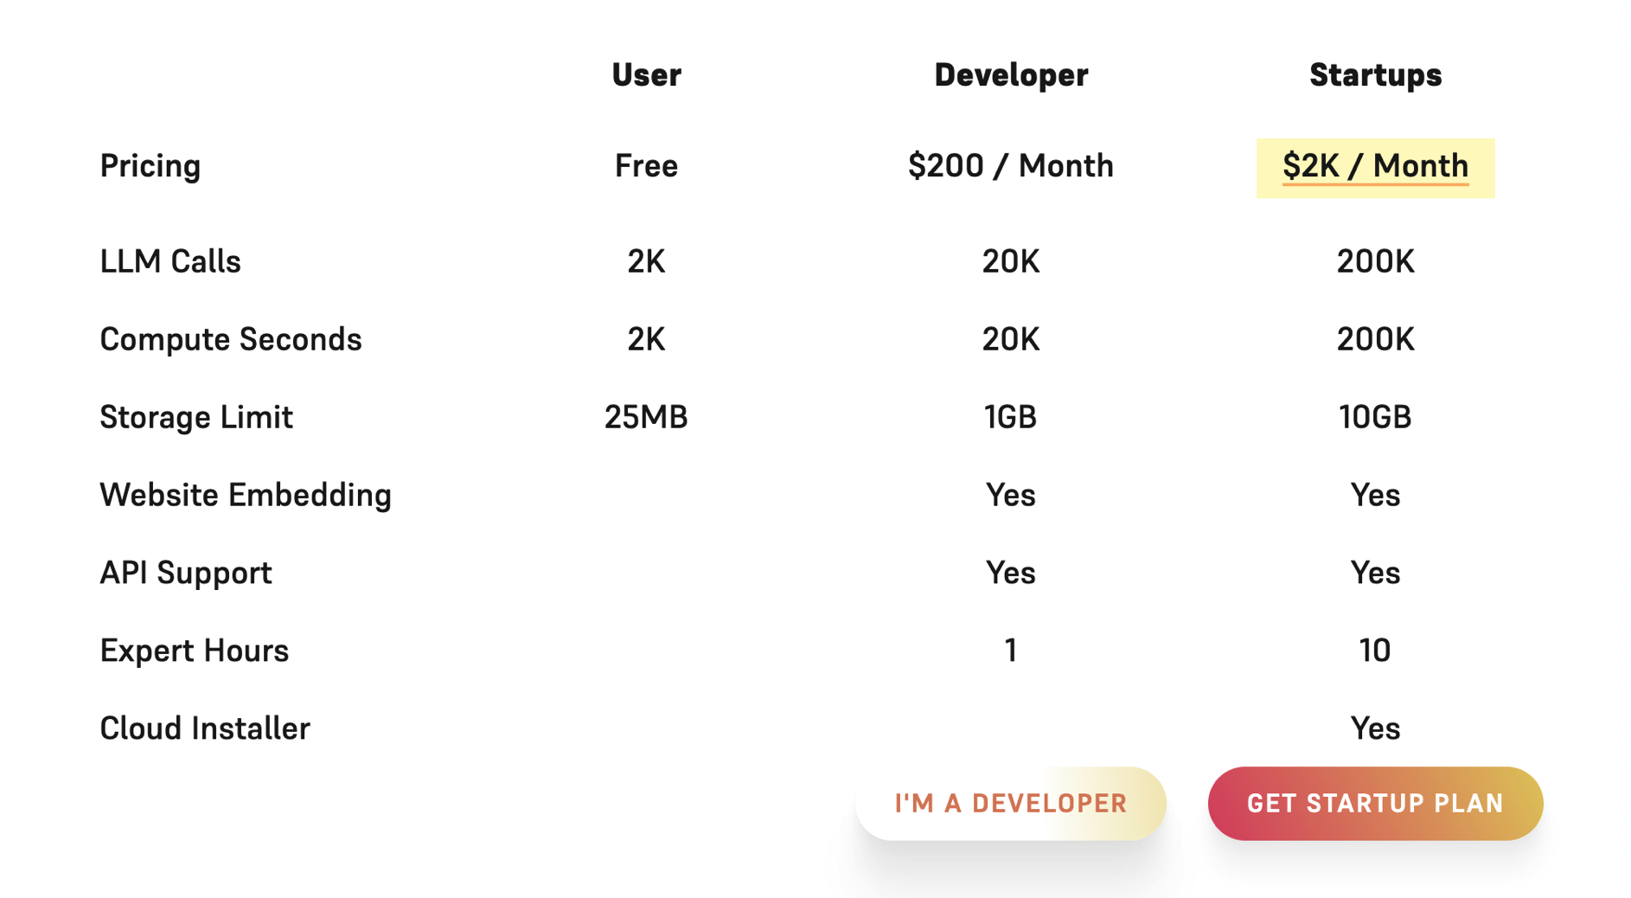1631x898 pixels.
Task: Click the Cloud Installer row label
Action: click(x=205, y=728)
